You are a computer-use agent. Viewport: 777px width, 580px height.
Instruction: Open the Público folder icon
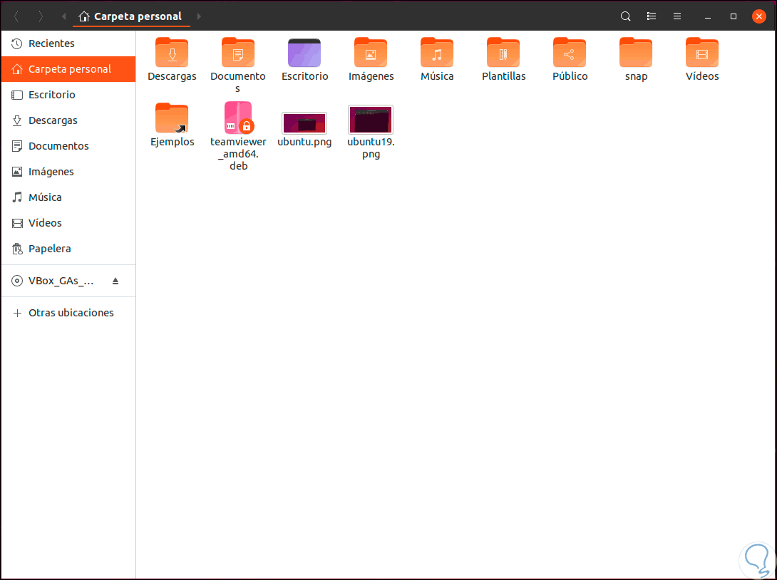(570, 53)
